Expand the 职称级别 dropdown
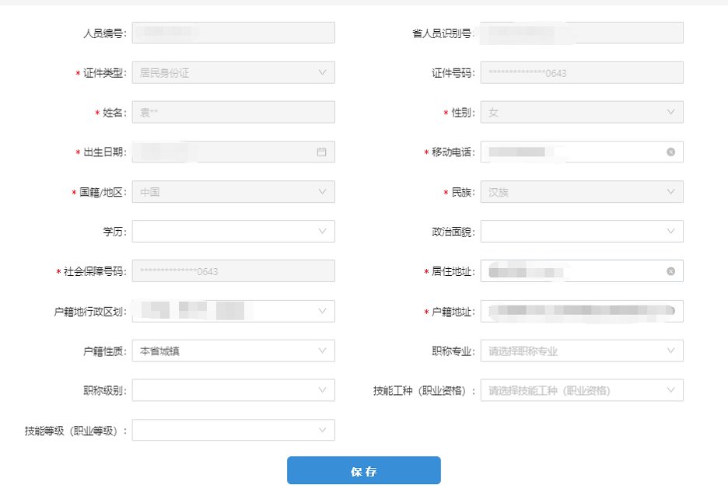This screenshot has height=499, width=728. 233,390
